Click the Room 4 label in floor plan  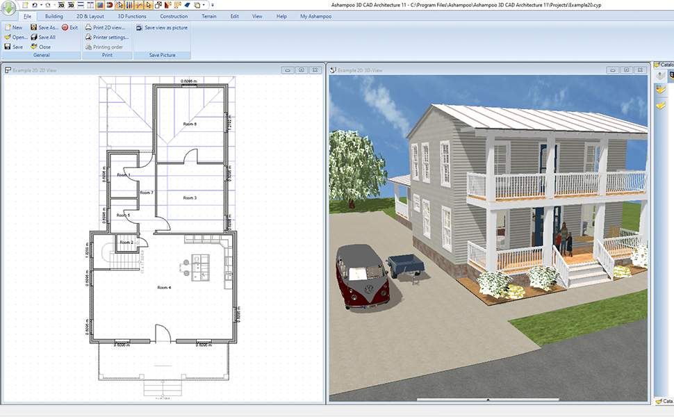click(164, 287)
